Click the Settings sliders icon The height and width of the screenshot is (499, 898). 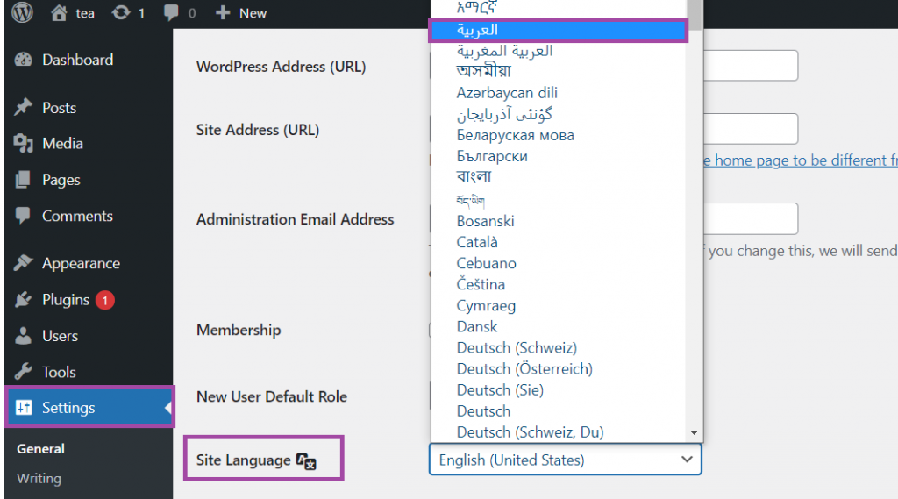[24, 407]
